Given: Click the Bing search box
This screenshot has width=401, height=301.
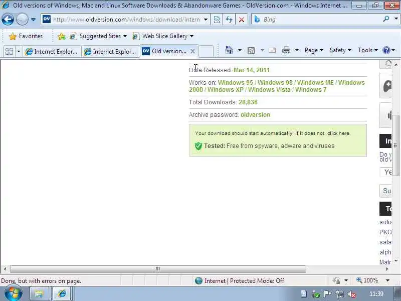Looking at the screenshot, I should tap(320, 20).
